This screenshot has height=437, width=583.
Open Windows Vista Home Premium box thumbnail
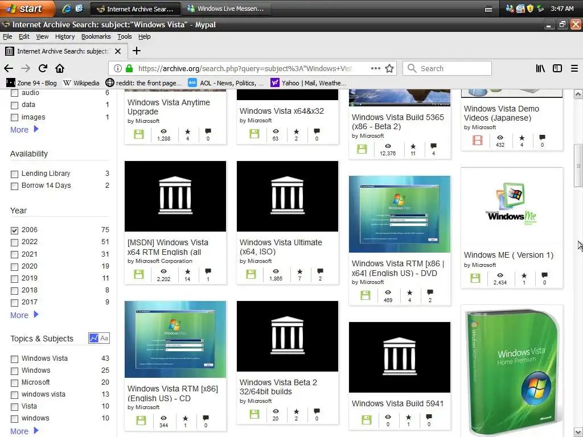512,372
